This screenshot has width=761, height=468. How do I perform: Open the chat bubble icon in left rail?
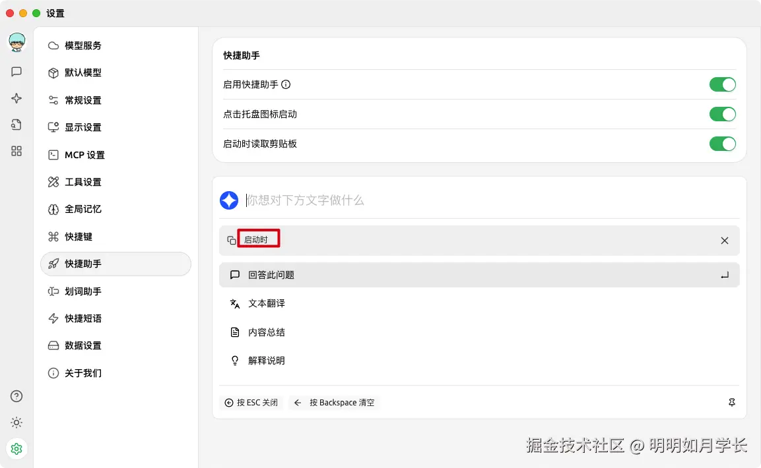17,72
